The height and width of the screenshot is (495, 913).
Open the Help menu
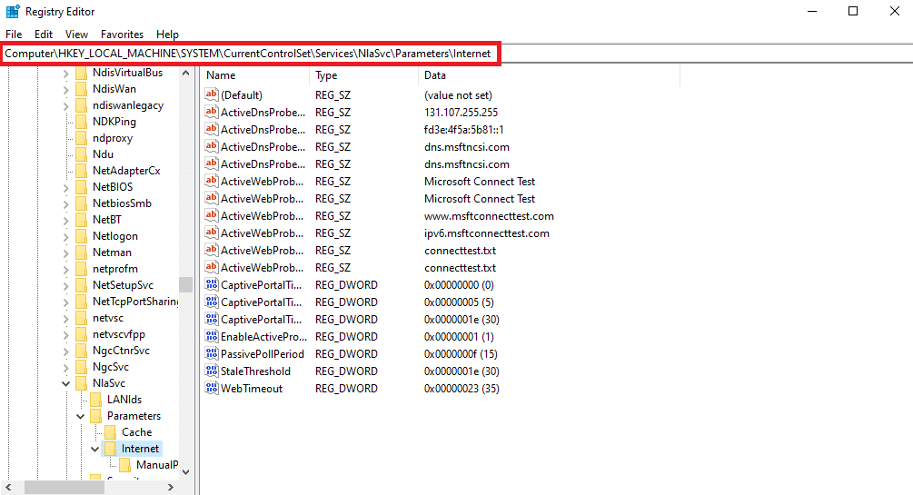click(x=168, y=35)
